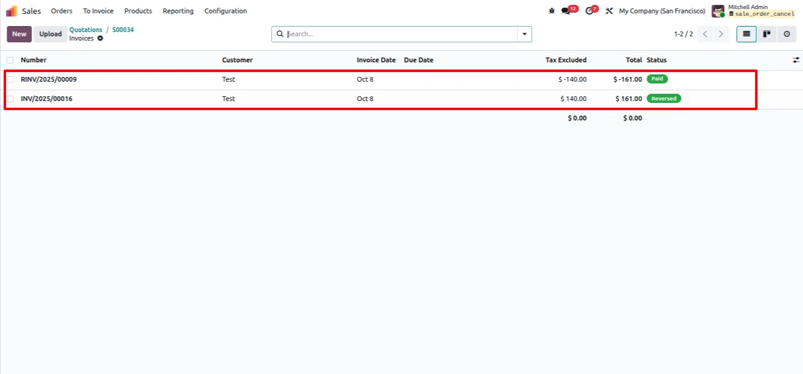Click the record pager 1-2 / 2
Viewport: 803px width, 374px height.
coord(684,34)
